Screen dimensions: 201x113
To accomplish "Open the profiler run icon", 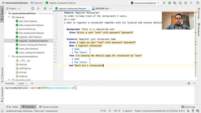I will [180, 3].
